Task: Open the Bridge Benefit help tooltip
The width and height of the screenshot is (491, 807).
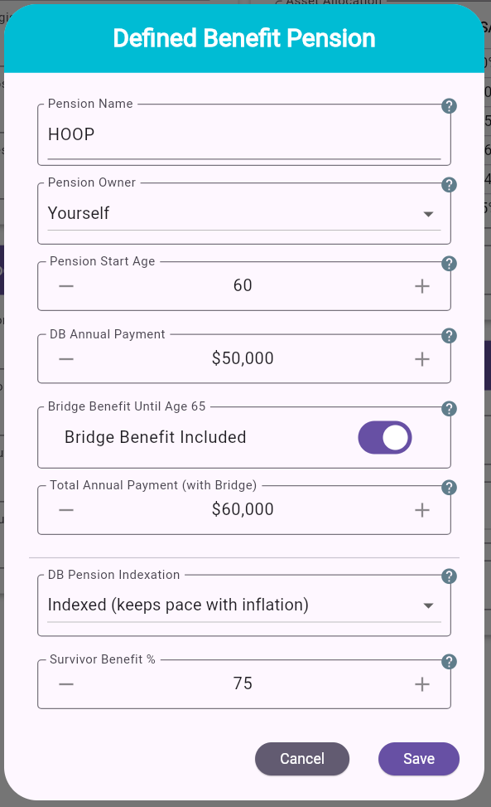Action: point(449,409)
